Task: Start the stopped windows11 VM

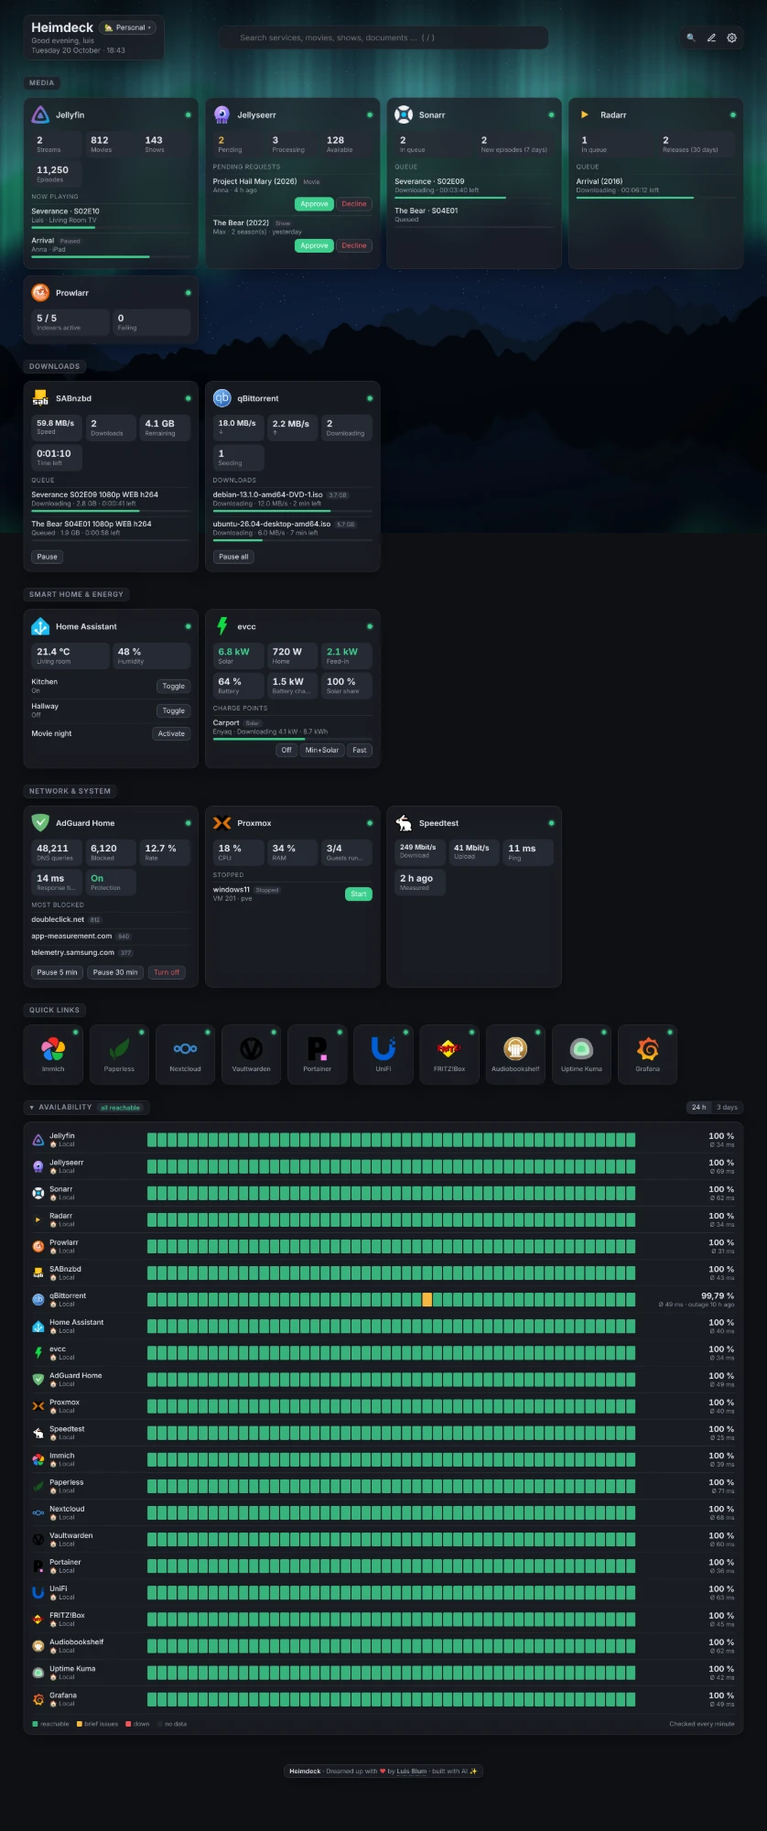Action: click(359, 894)
